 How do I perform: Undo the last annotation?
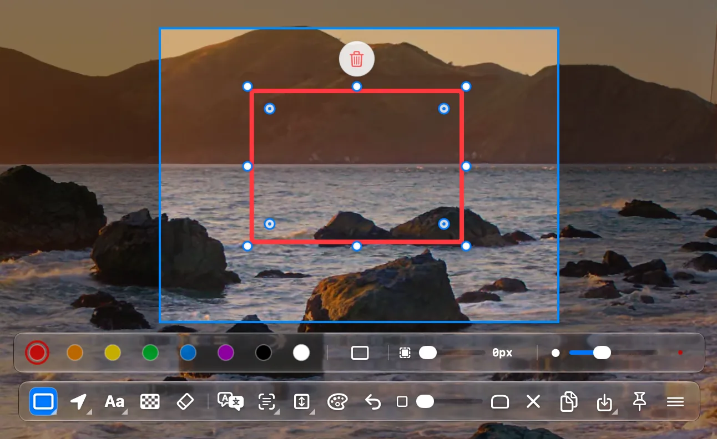click(373, 402)
